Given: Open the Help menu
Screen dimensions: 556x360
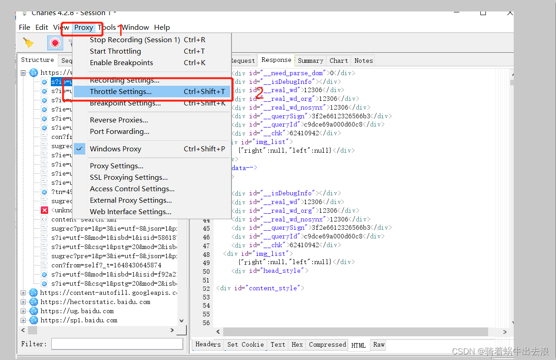Looking at the screenshot, I should point(162,28).
